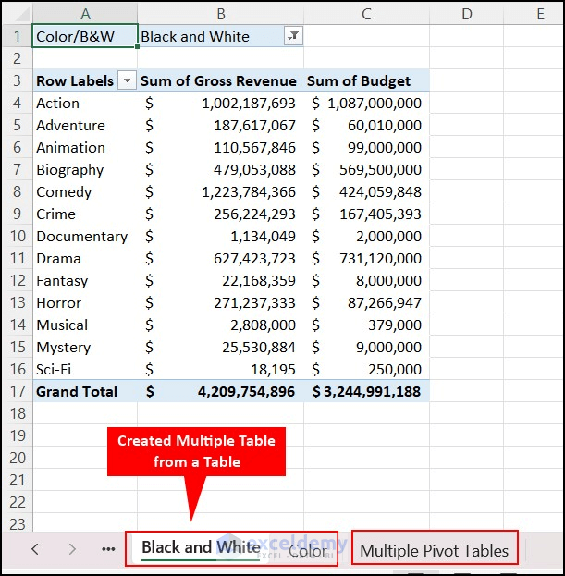Select column D header
565x576 pixels.
click(x=467, y=14)
